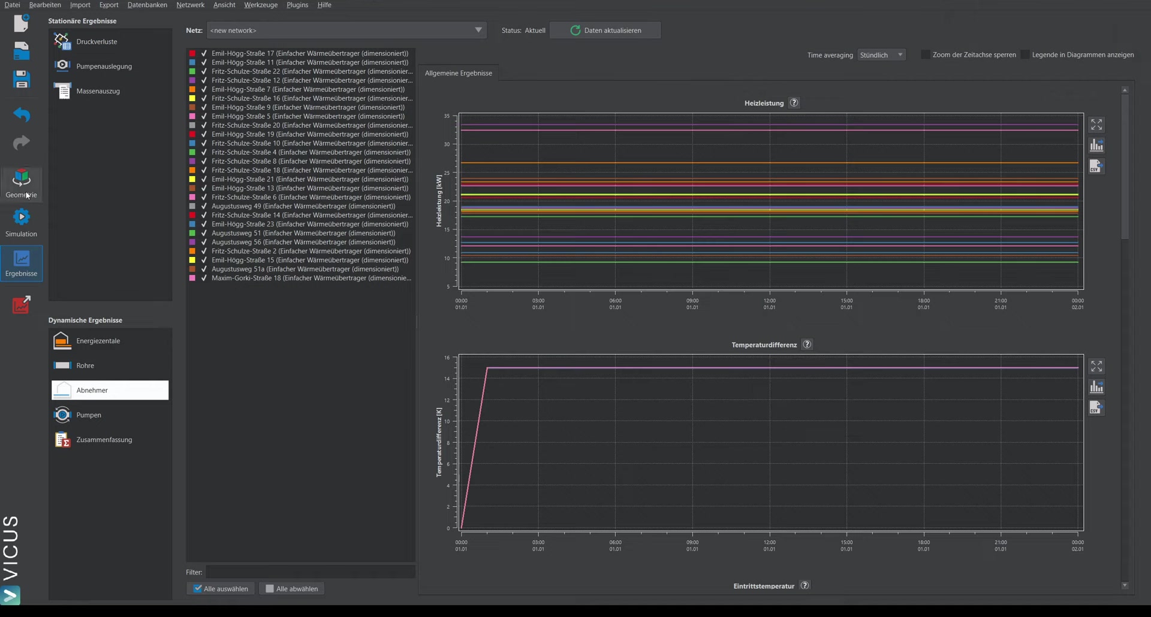Select Abnehmer dynamic results
This screenshot has height=617, width=1151.
coord(110,390)
